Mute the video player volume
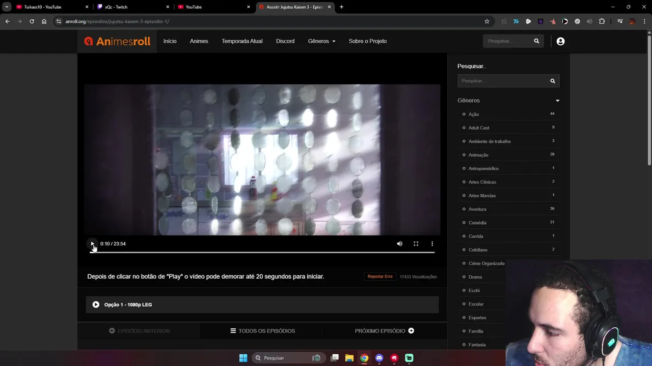Viewport: 652px width, 366px height. 399,244
